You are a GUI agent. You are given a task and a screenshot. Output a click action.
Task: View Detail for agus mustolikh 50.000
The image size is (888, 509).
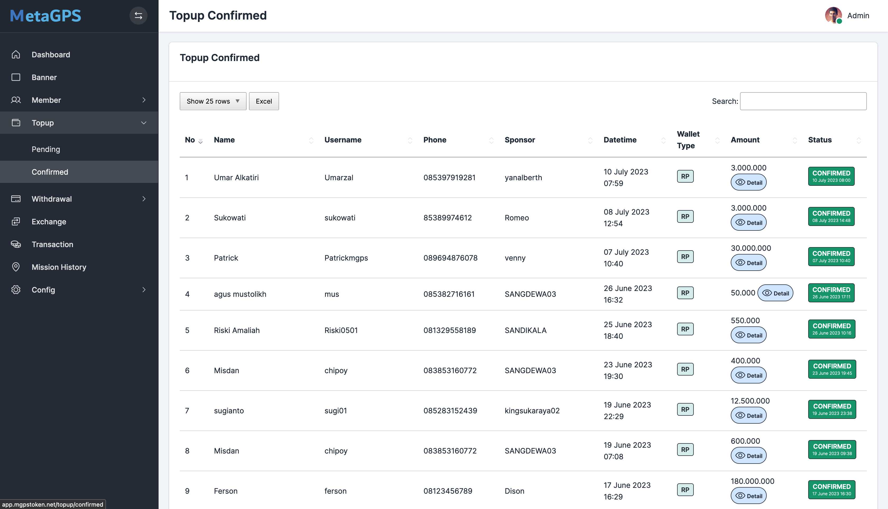(x=775, y=293)
